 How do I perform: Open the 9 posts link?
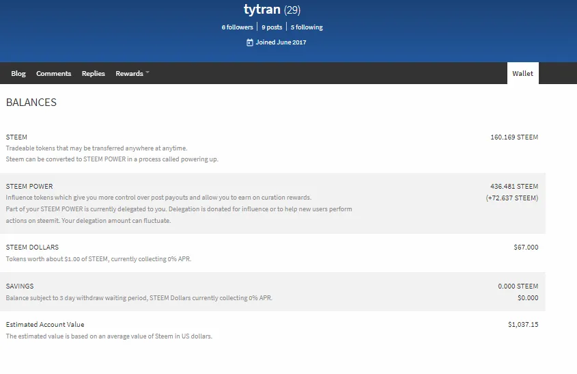272,27
